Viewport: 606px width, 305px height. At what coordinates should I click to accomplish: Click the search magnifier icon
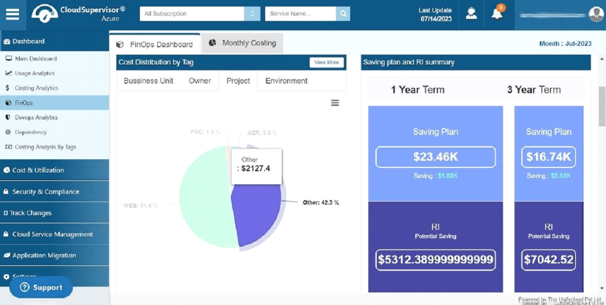point(343,14)
